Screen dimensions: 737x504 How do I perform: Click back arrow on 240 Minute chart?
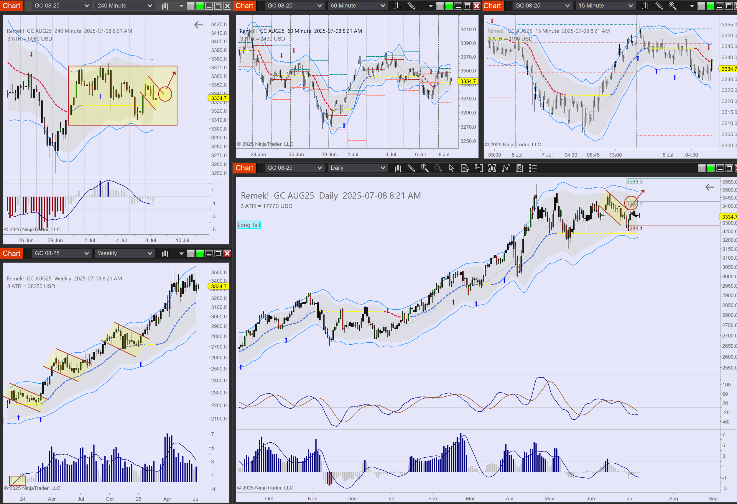pyautogui.click(x=198, y=25)
